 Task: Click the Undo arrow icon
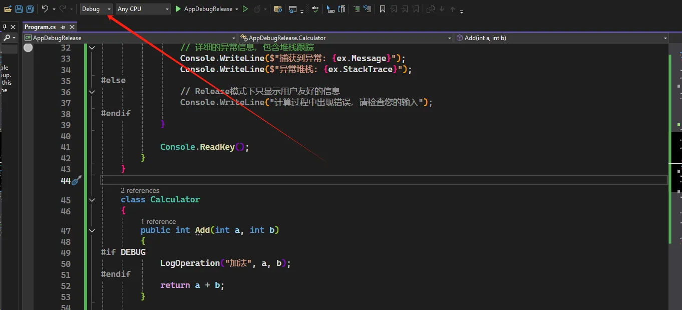pyautogui.click(x=45, y=9)
